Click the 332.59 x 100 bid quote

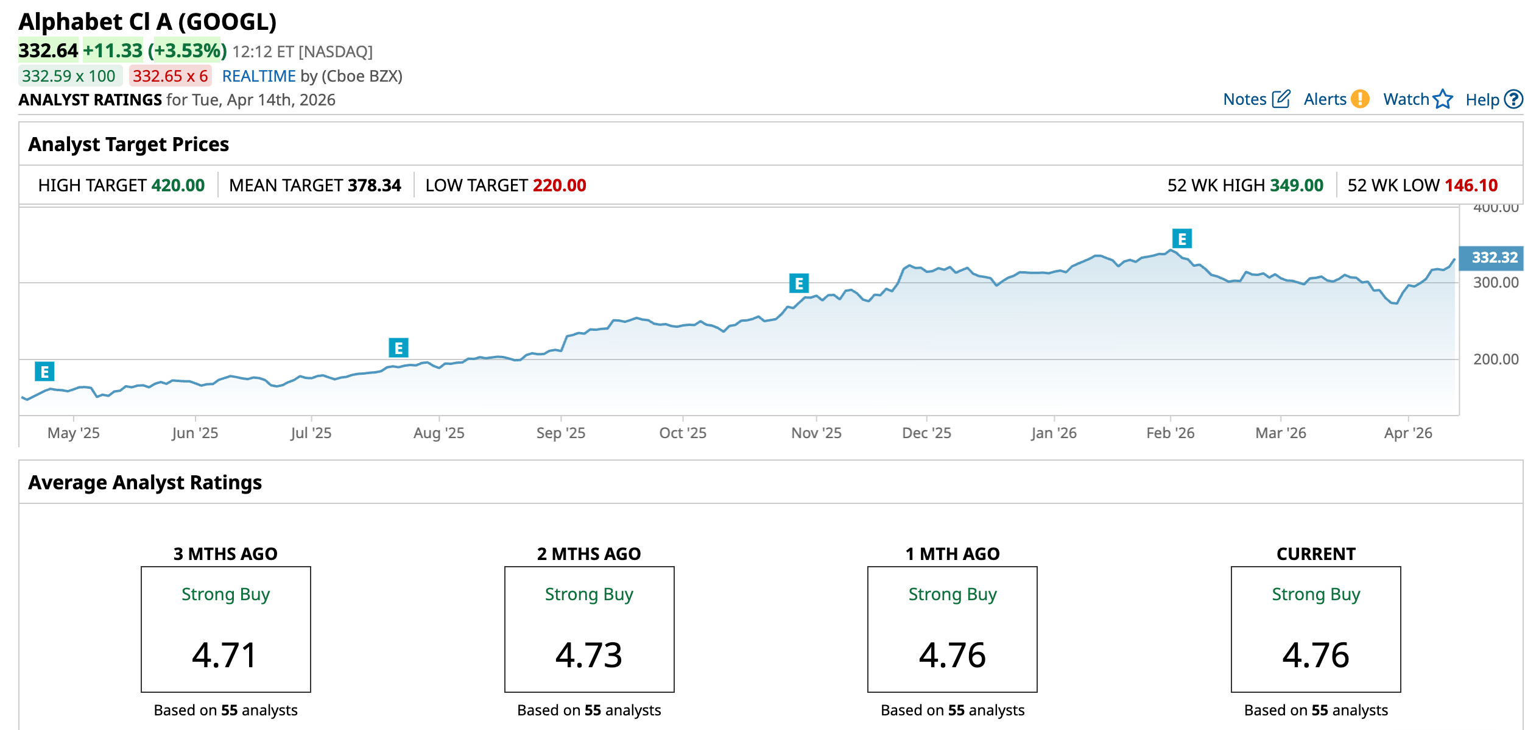pyautogui.click(x=69, y=76)
